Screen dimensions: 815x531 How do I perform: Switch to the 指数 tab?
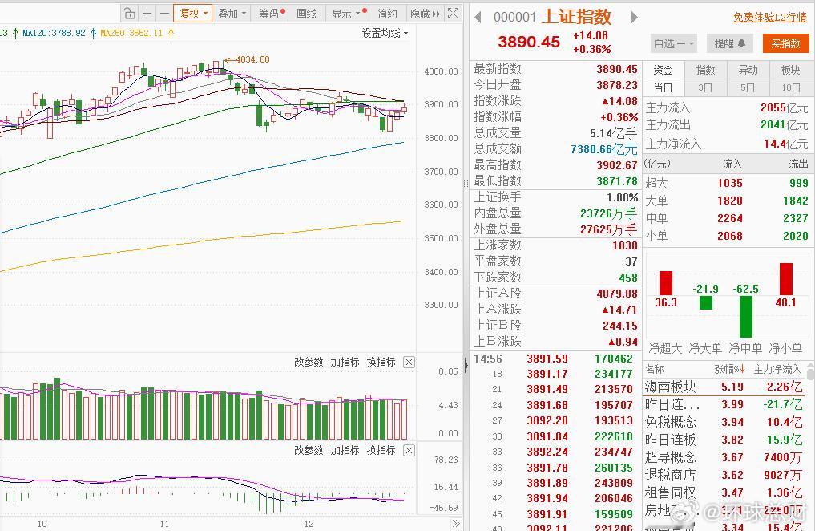point(705,71)
